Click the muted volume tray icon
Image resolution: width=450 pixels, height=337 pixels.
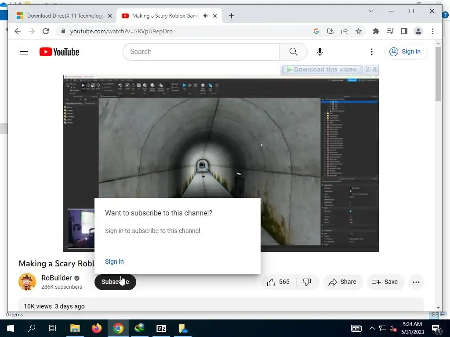393,328
